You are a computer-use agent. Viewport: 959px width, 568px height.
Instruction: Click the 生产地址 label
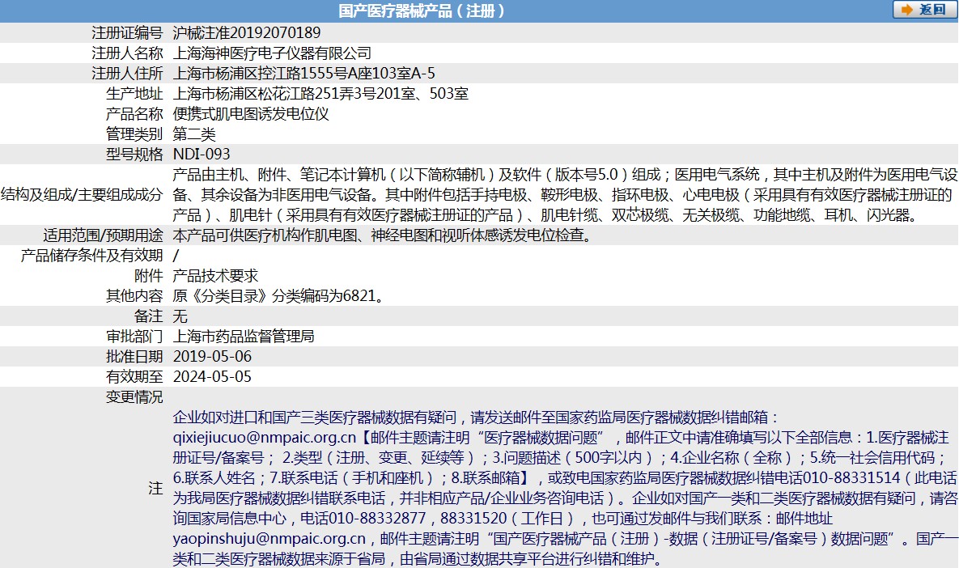point(134,94)
